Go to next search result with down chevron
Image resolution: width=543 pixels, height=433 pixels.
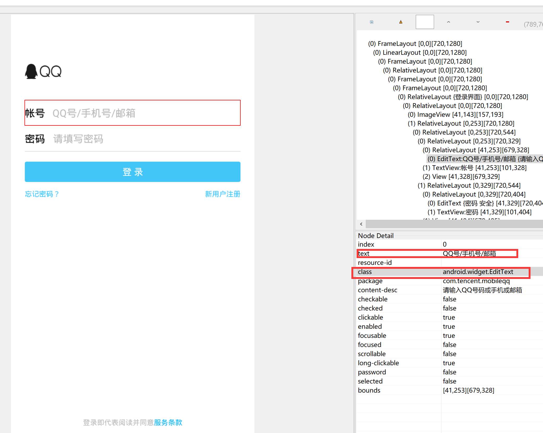pos(478,22)
